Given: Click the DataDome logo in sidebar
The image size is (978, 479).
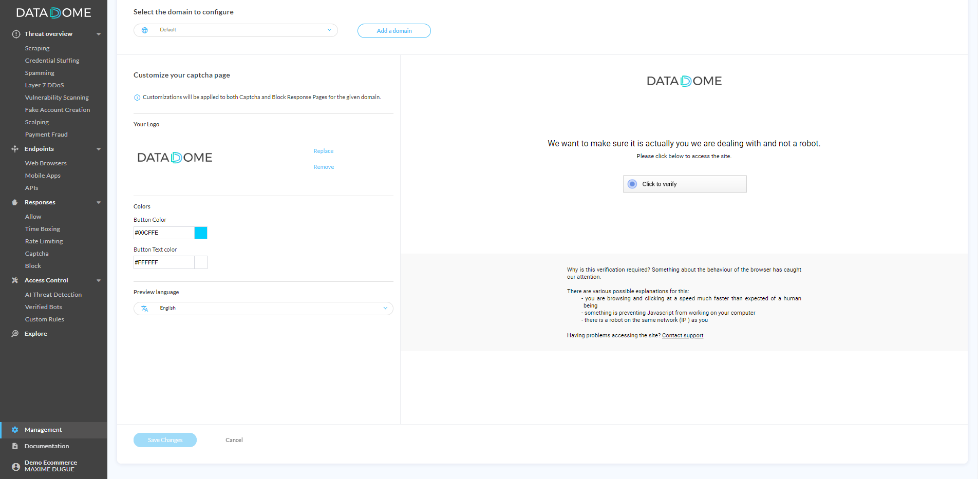Looking at the screenshot, I should 53,13.
